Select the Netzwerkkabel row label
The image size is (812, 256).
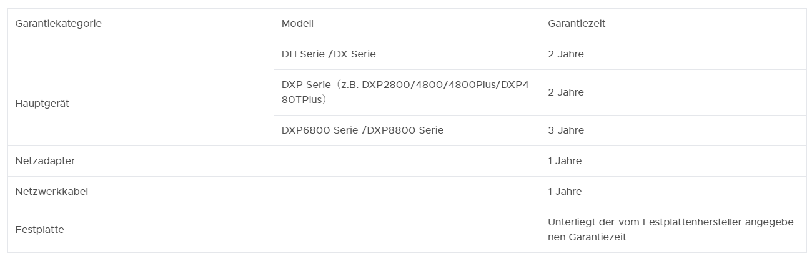coord(52,192)
